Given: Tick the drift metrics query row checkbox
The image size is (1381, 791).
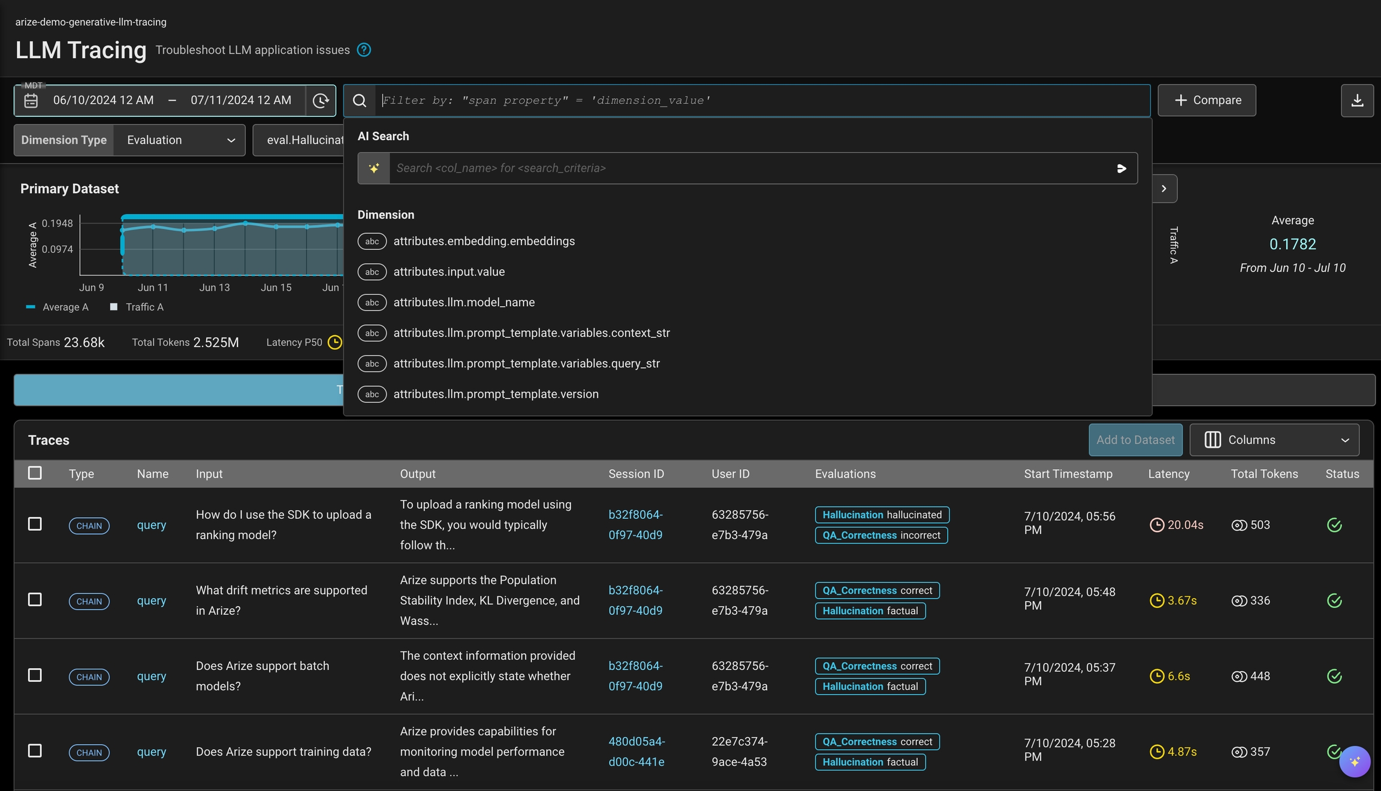Looking at the screenshot, I should point(35,600).
